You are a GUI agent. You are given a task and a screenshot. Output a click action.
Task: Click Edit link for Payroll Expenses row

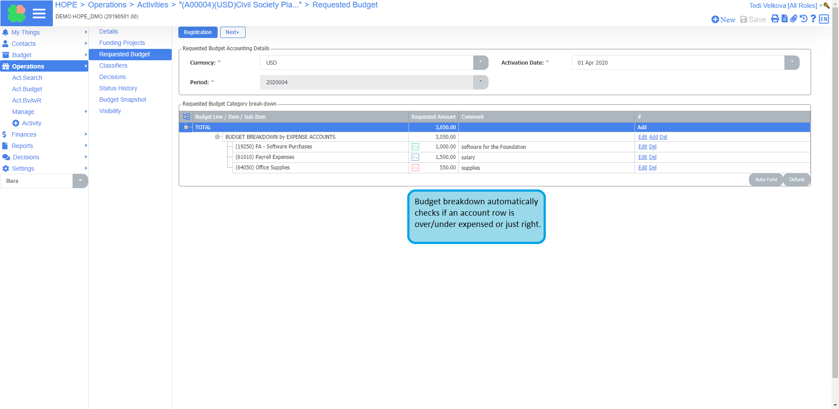[x=642, y=157]
